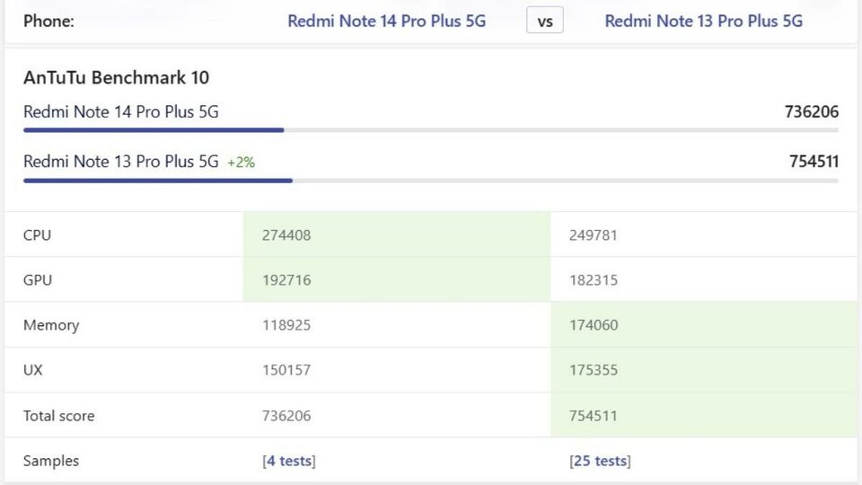Select GPU score 182315
The height and width of the screenshot is (485, 862).
click(x=594, y=280)
